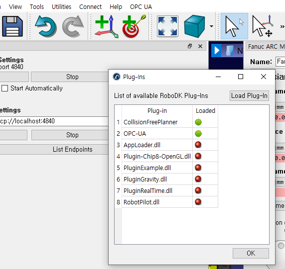
Task: Toggle loaded indicator for RobotPilot.dll
Action: click(x=198, y=202)
